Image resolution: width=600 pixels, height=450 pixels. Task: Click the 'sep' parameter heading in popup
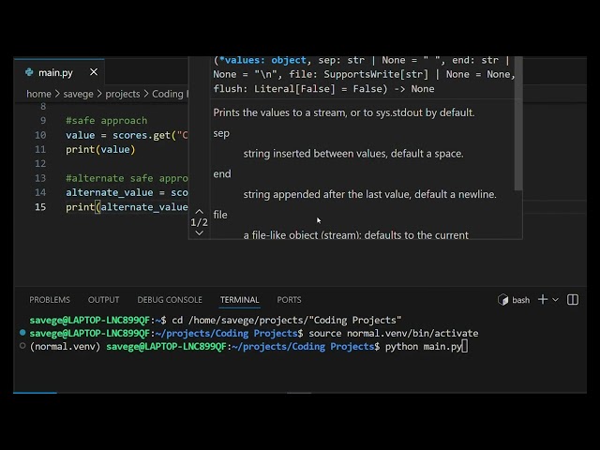(221, 133)
